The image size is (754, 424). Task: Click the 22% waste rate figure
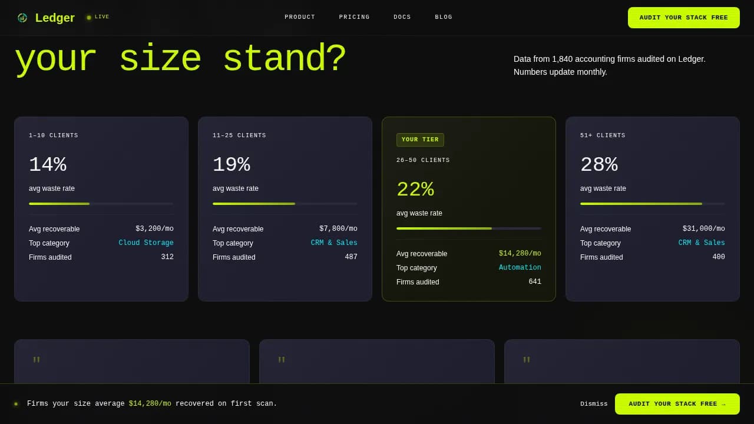[415, 190]
